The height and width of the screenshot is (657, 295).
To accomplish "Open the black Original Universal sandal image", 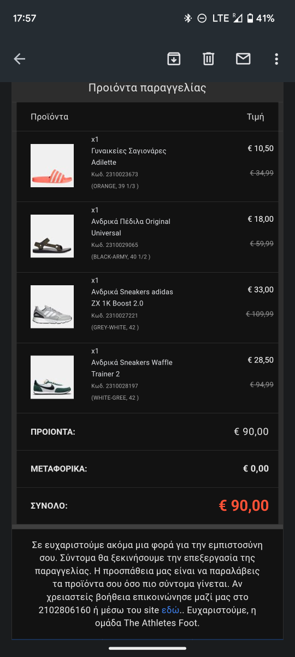I will (52, 236).
